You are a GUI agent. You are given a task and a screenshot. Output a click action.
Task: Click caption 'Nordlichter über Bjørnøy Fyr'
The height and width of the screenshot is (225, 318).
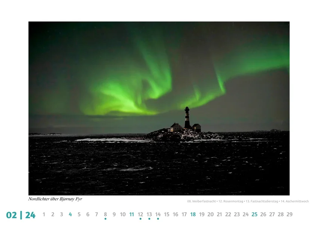55,199
